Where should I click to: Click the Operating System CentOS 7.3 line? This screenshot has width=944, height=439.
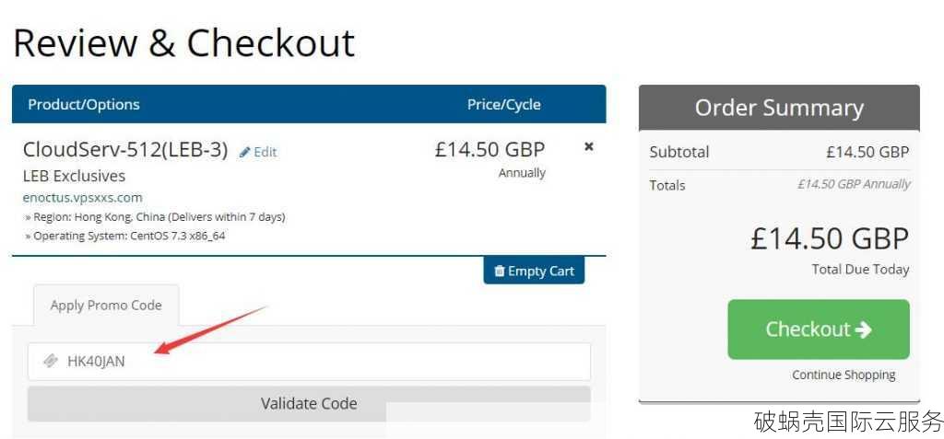pyautogui.click(x=125, y=236)
